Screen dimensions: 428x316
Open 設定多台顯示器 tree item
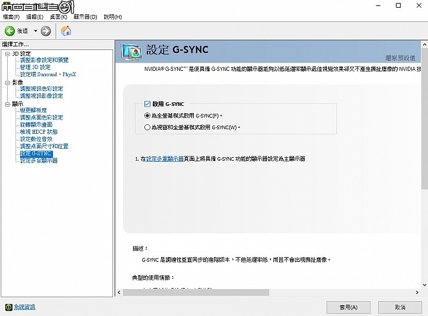39,161
